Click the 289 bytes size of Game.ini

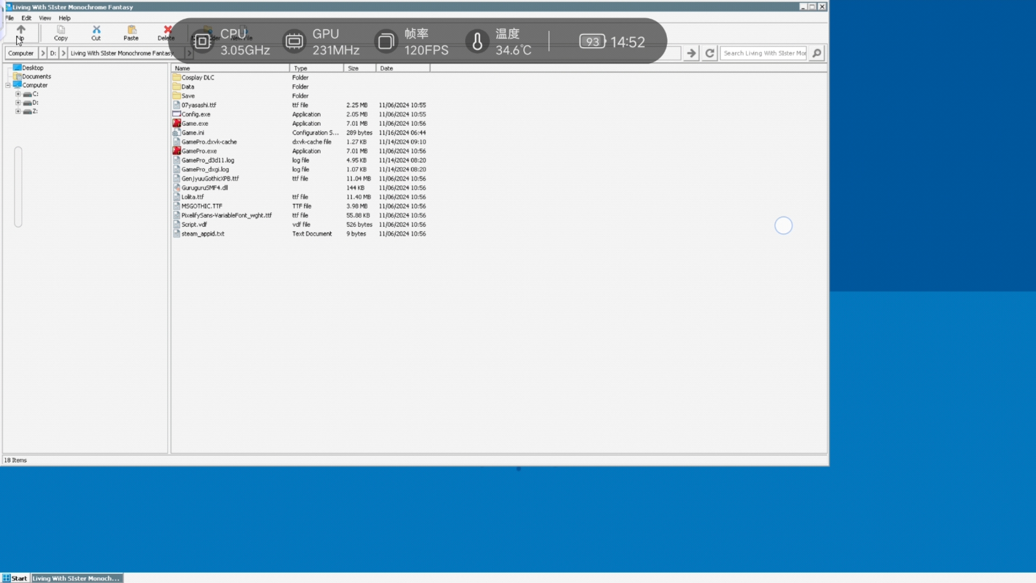(359, 132)
